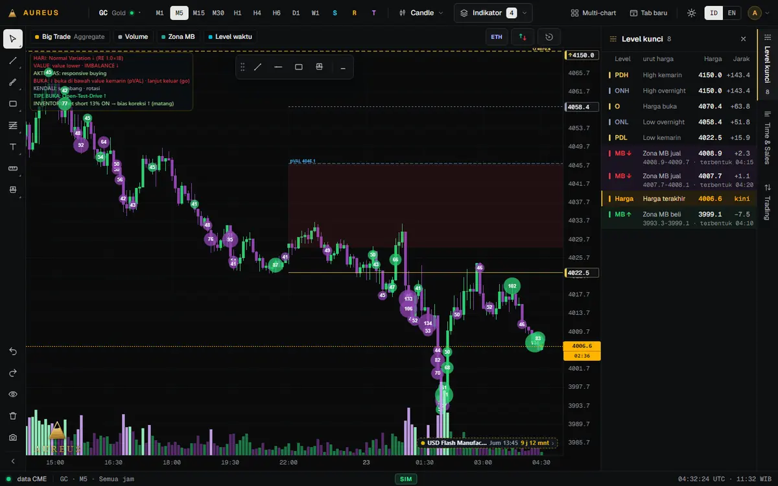Click the Tab baru button
The height and width of the screenshot is (486, 778).
(x=648, y=13)
